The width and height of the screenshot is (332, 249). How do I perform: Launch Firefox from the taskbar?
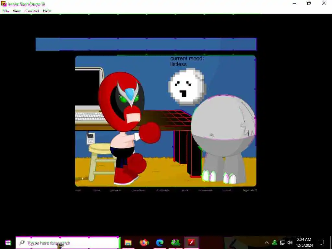(144, 243)
